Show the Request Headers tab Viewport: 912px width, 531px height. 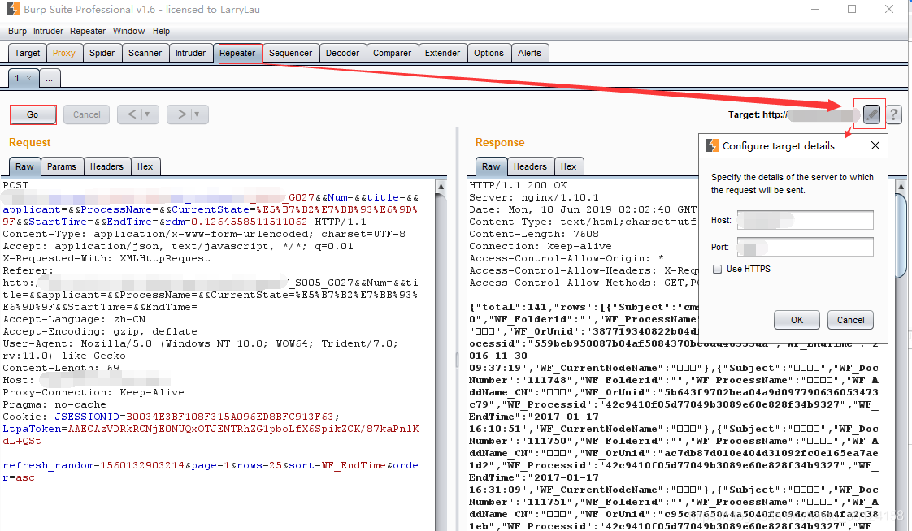point(106,166)
